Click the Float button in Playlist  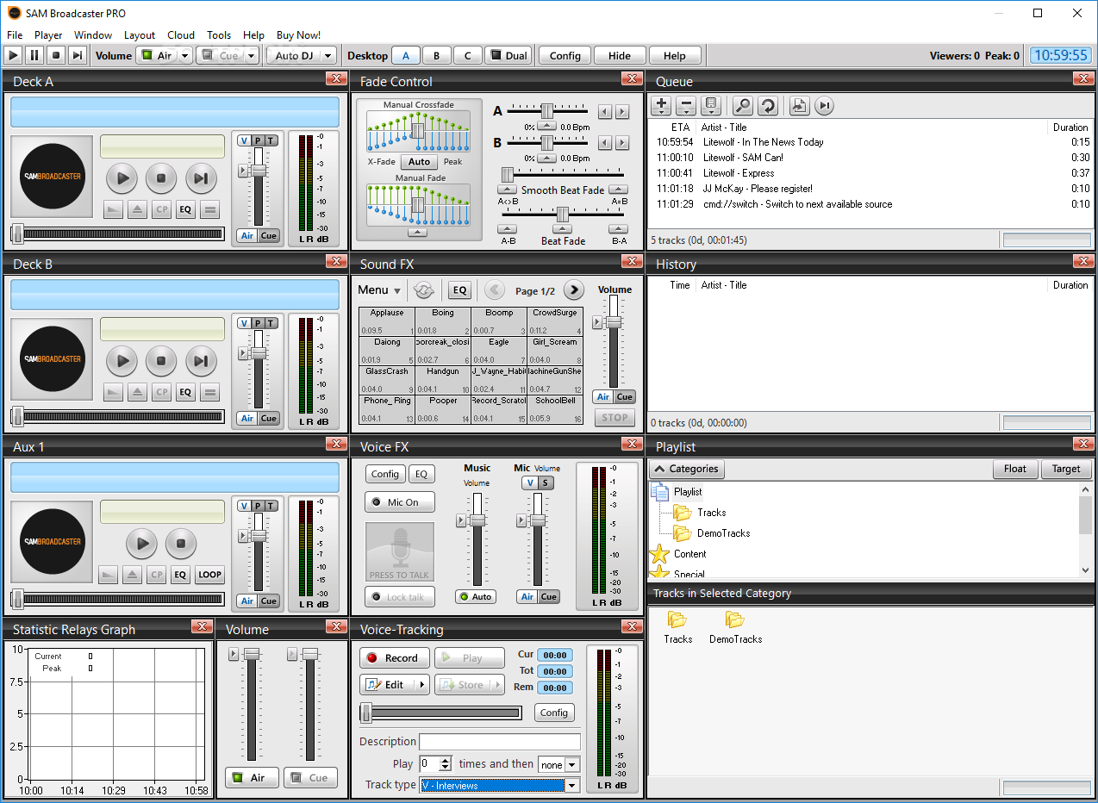(x=1015, y=469)
